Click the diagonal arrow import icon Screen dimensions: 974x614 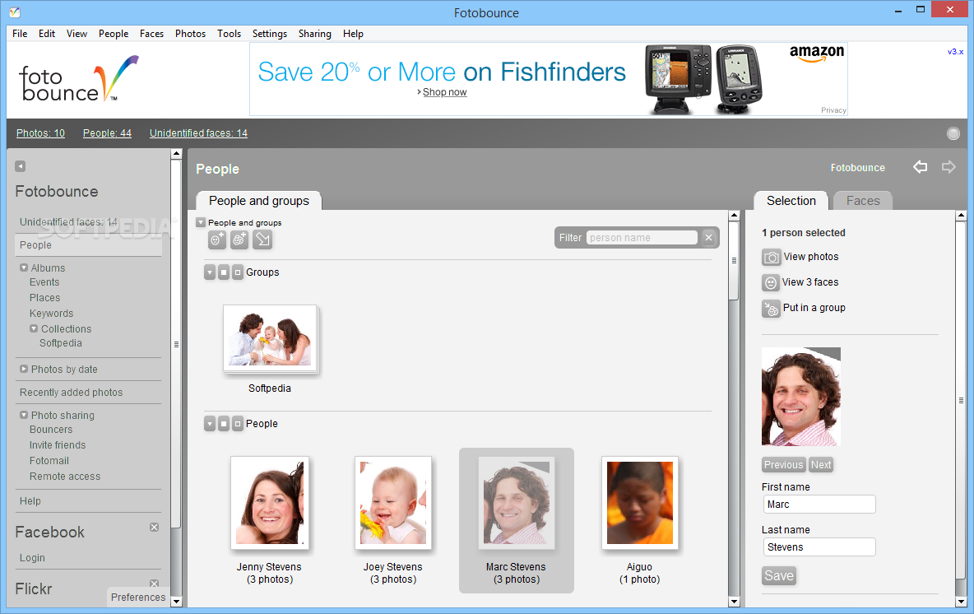[262, 240]
